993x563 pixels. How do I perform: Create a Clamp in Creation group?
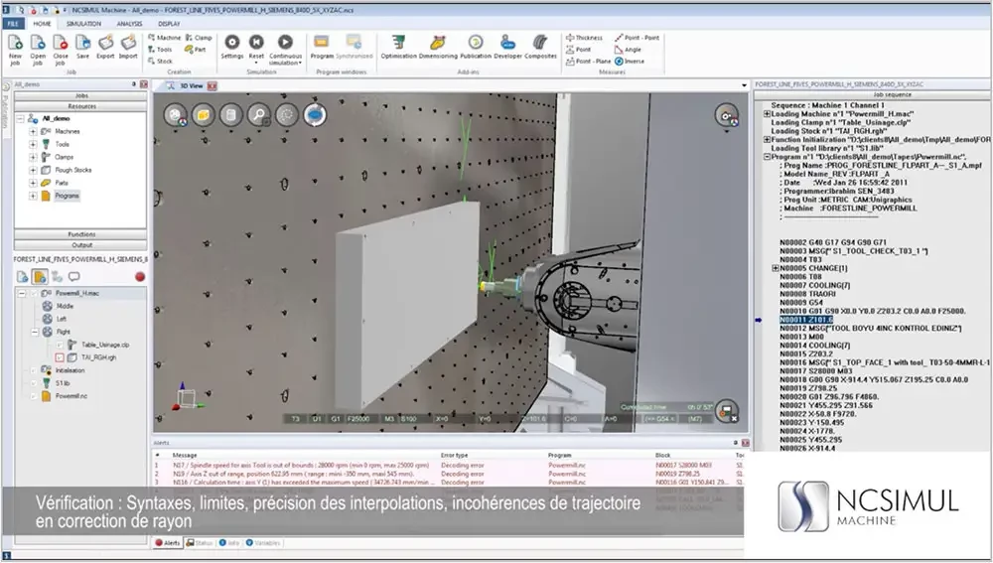(x=199, y=38)
